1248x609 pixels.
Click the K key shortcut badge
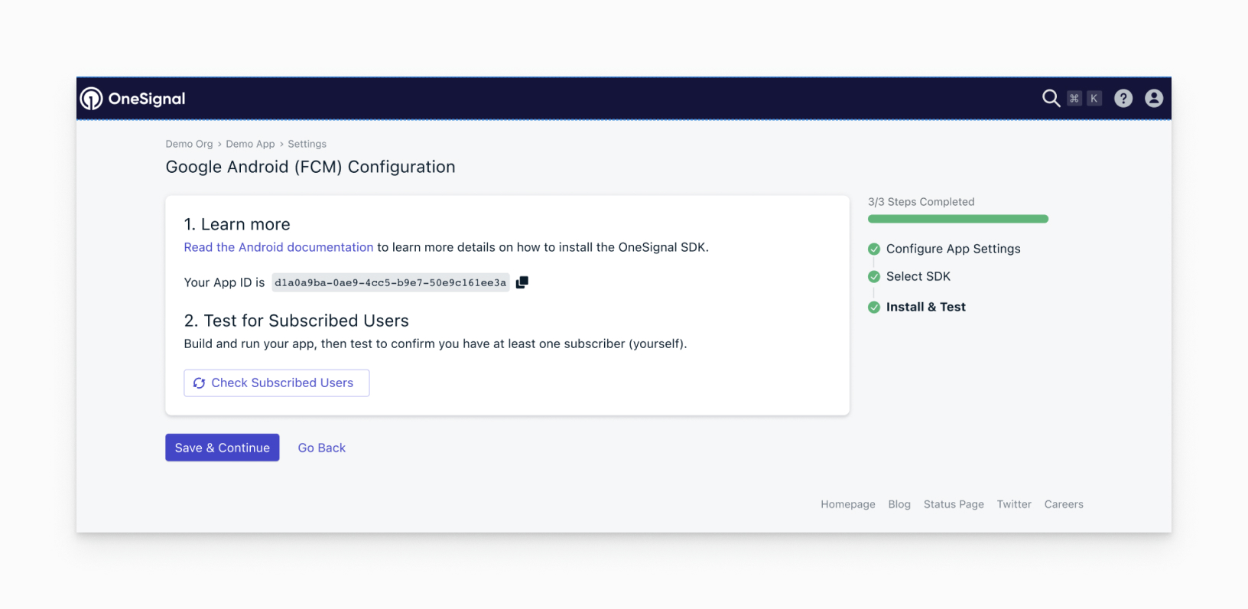point(1094,98)
